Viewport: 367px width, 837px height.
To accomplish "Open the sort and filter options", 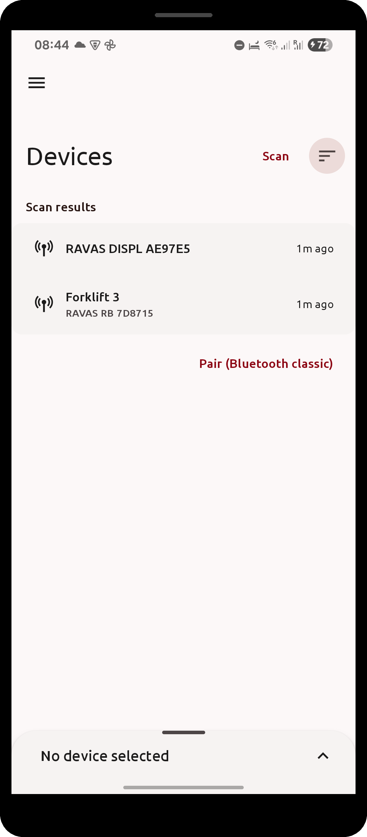I will point(327,156).
